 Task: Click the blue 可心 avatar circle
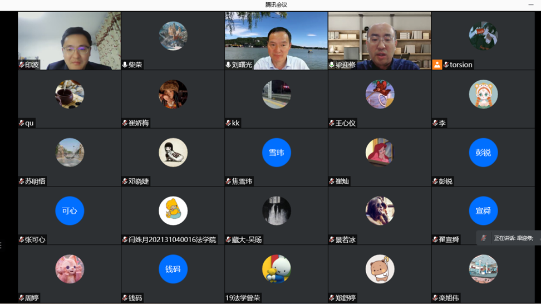click(x=70, y=211)
